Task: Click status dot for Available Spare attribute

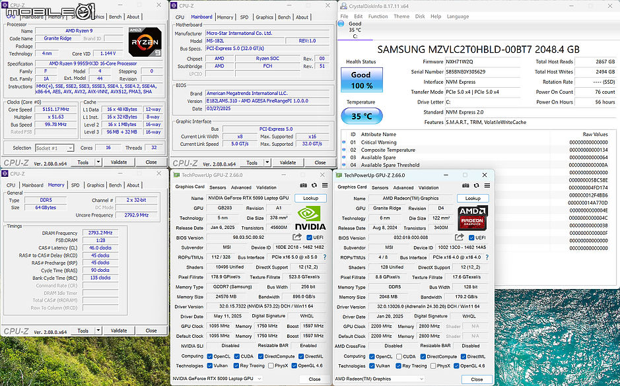Action: (x=343, y=157)
